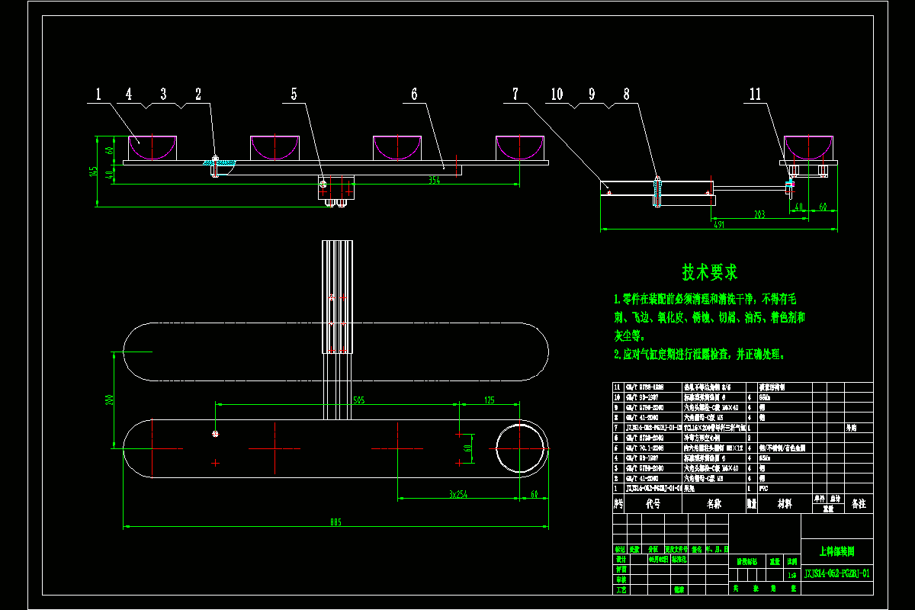Select the 3x254 spacing dimension
This screenshot has height=610, width=915.
tap(457, 495)
